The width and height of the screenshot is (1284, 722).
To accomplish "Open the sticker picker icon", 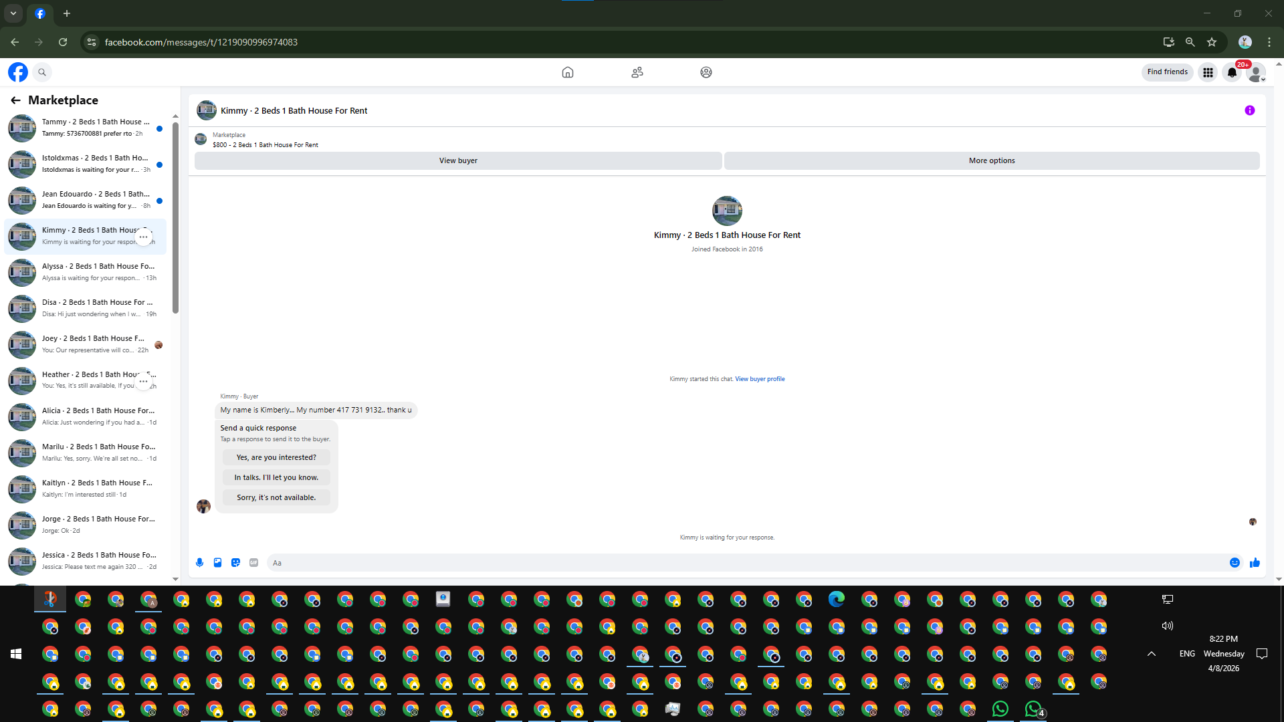I will coord(235,563).
